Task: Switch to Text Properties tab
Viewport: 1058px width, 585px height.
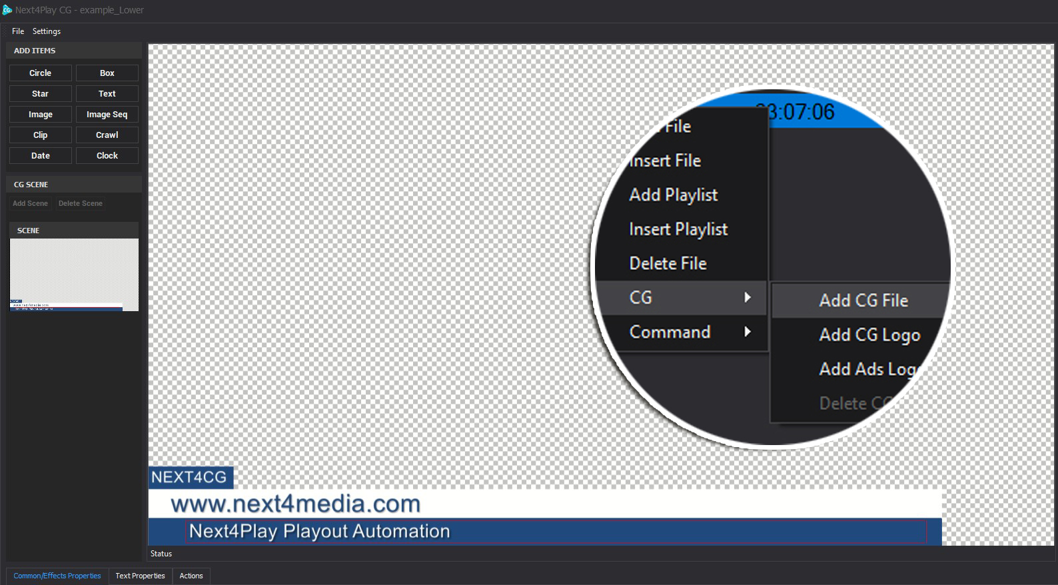Action: 140,576
